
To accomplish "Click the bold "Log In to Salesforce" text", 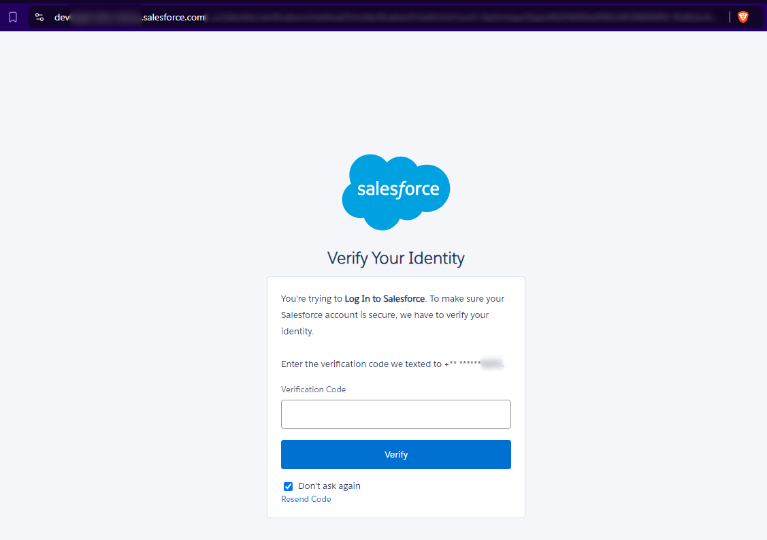I will pyautogui.click(x=385, y=298).
